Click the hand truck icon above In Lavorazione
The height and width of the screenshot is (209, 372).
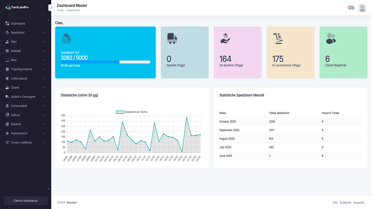pos(278,38)
